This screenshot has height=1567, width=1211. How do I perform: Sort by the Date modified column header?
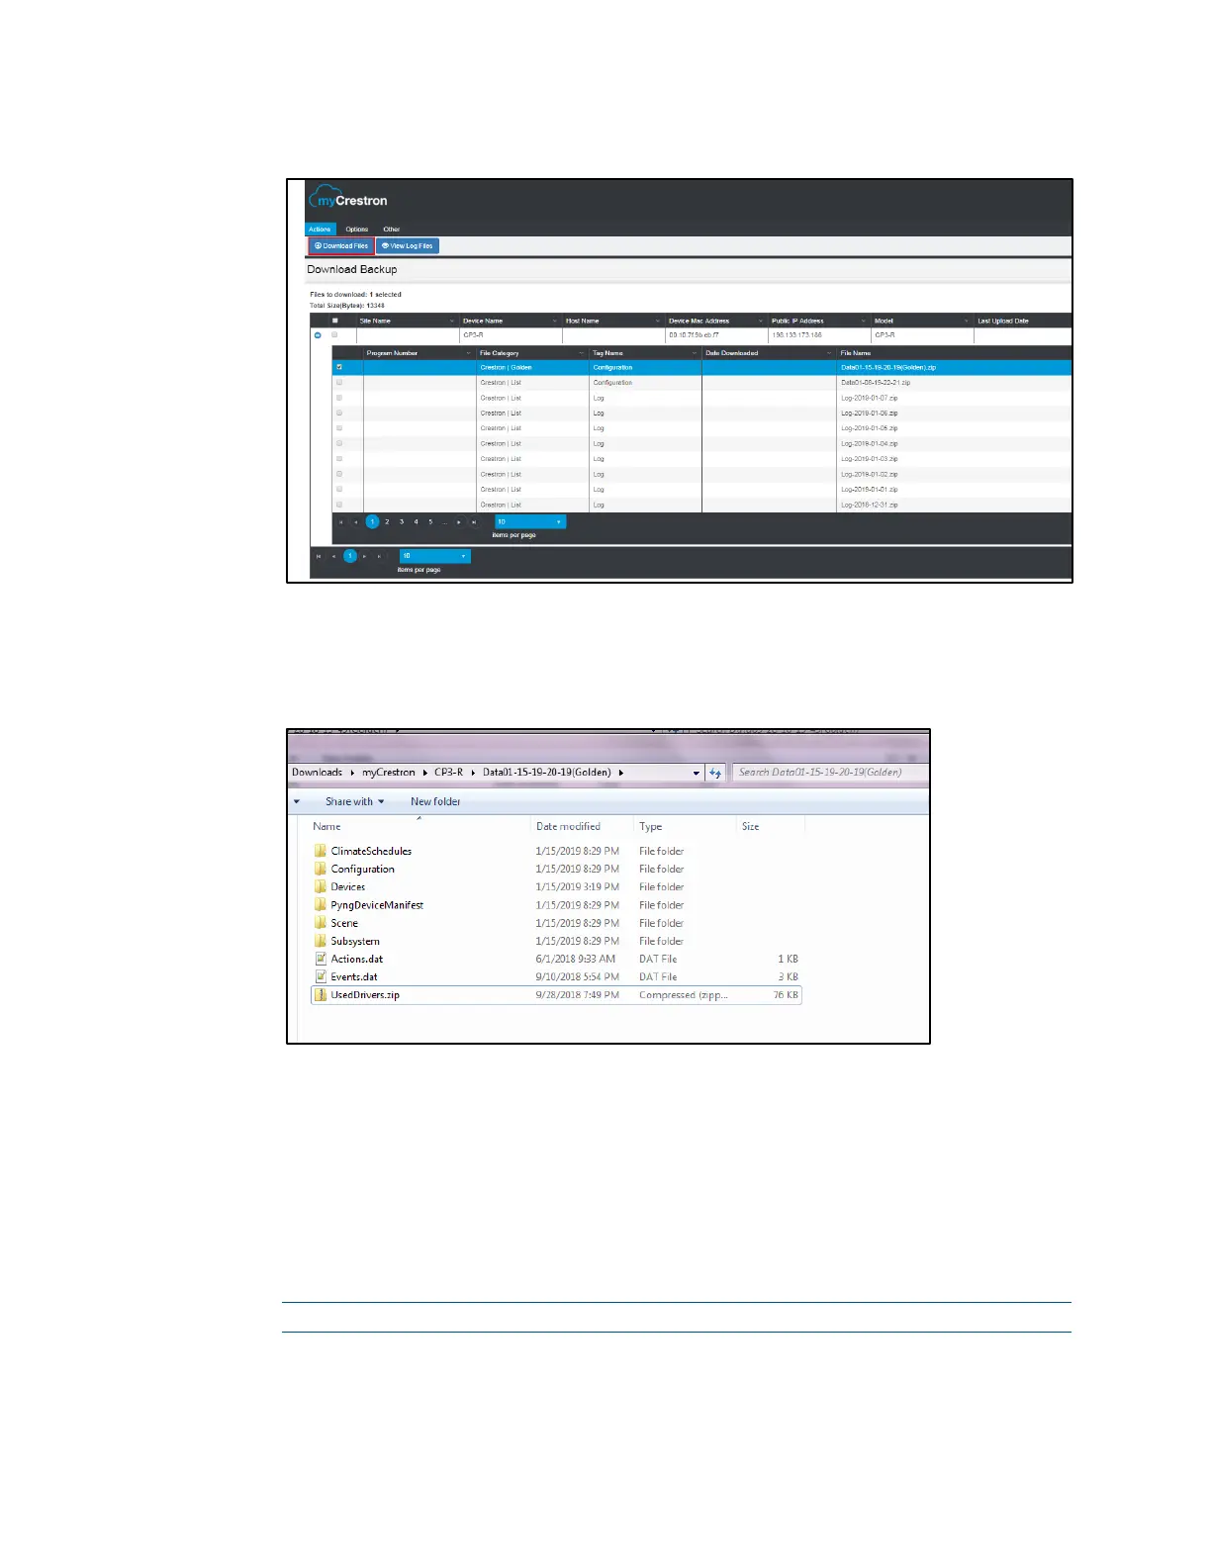coord(568,826)
